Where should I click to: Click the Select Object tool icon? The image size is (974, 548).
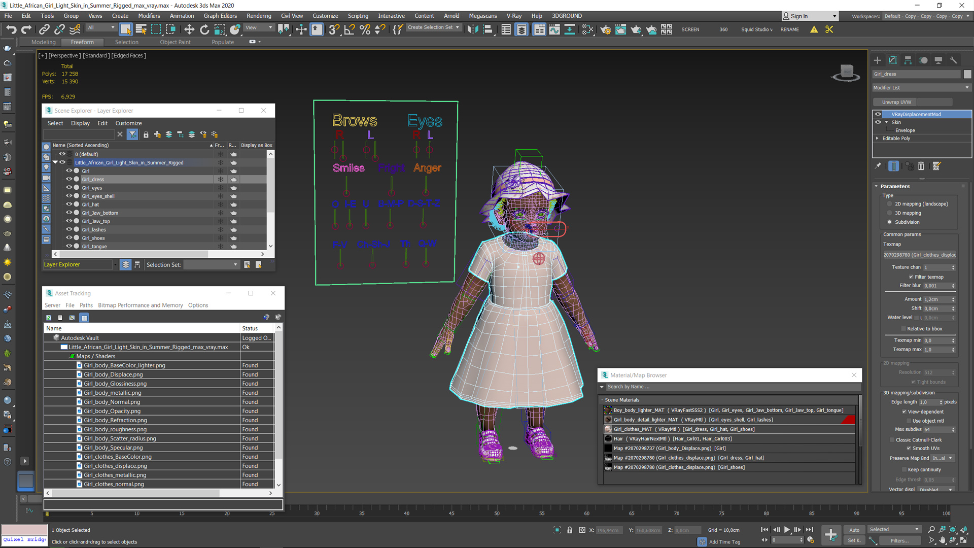click(126, 29)
